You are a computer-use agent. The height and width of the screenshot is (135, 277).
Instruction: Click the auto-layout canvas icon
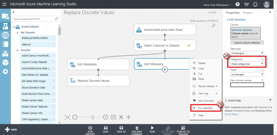[121, 117]
